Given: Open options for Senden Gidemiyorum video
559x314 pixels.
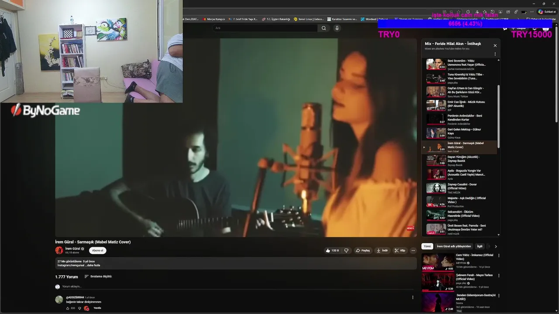Looking at the screenshot, I should click(x=499, y=296).
